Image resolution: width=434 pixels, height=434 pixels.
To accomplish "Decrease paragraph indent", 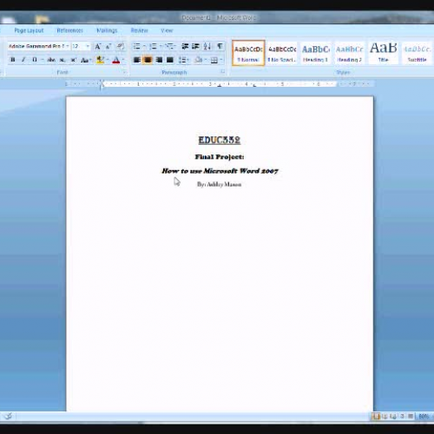I will 185,46.
